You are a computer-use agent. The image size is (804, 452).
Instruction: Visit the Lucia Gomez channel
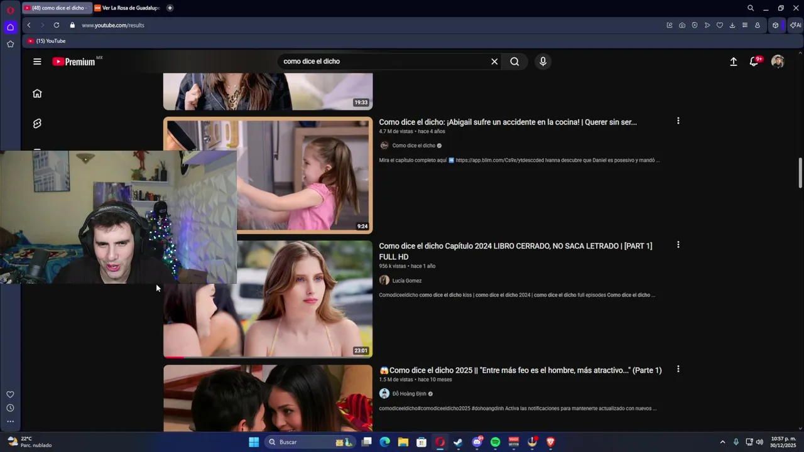tap(406, 281)
